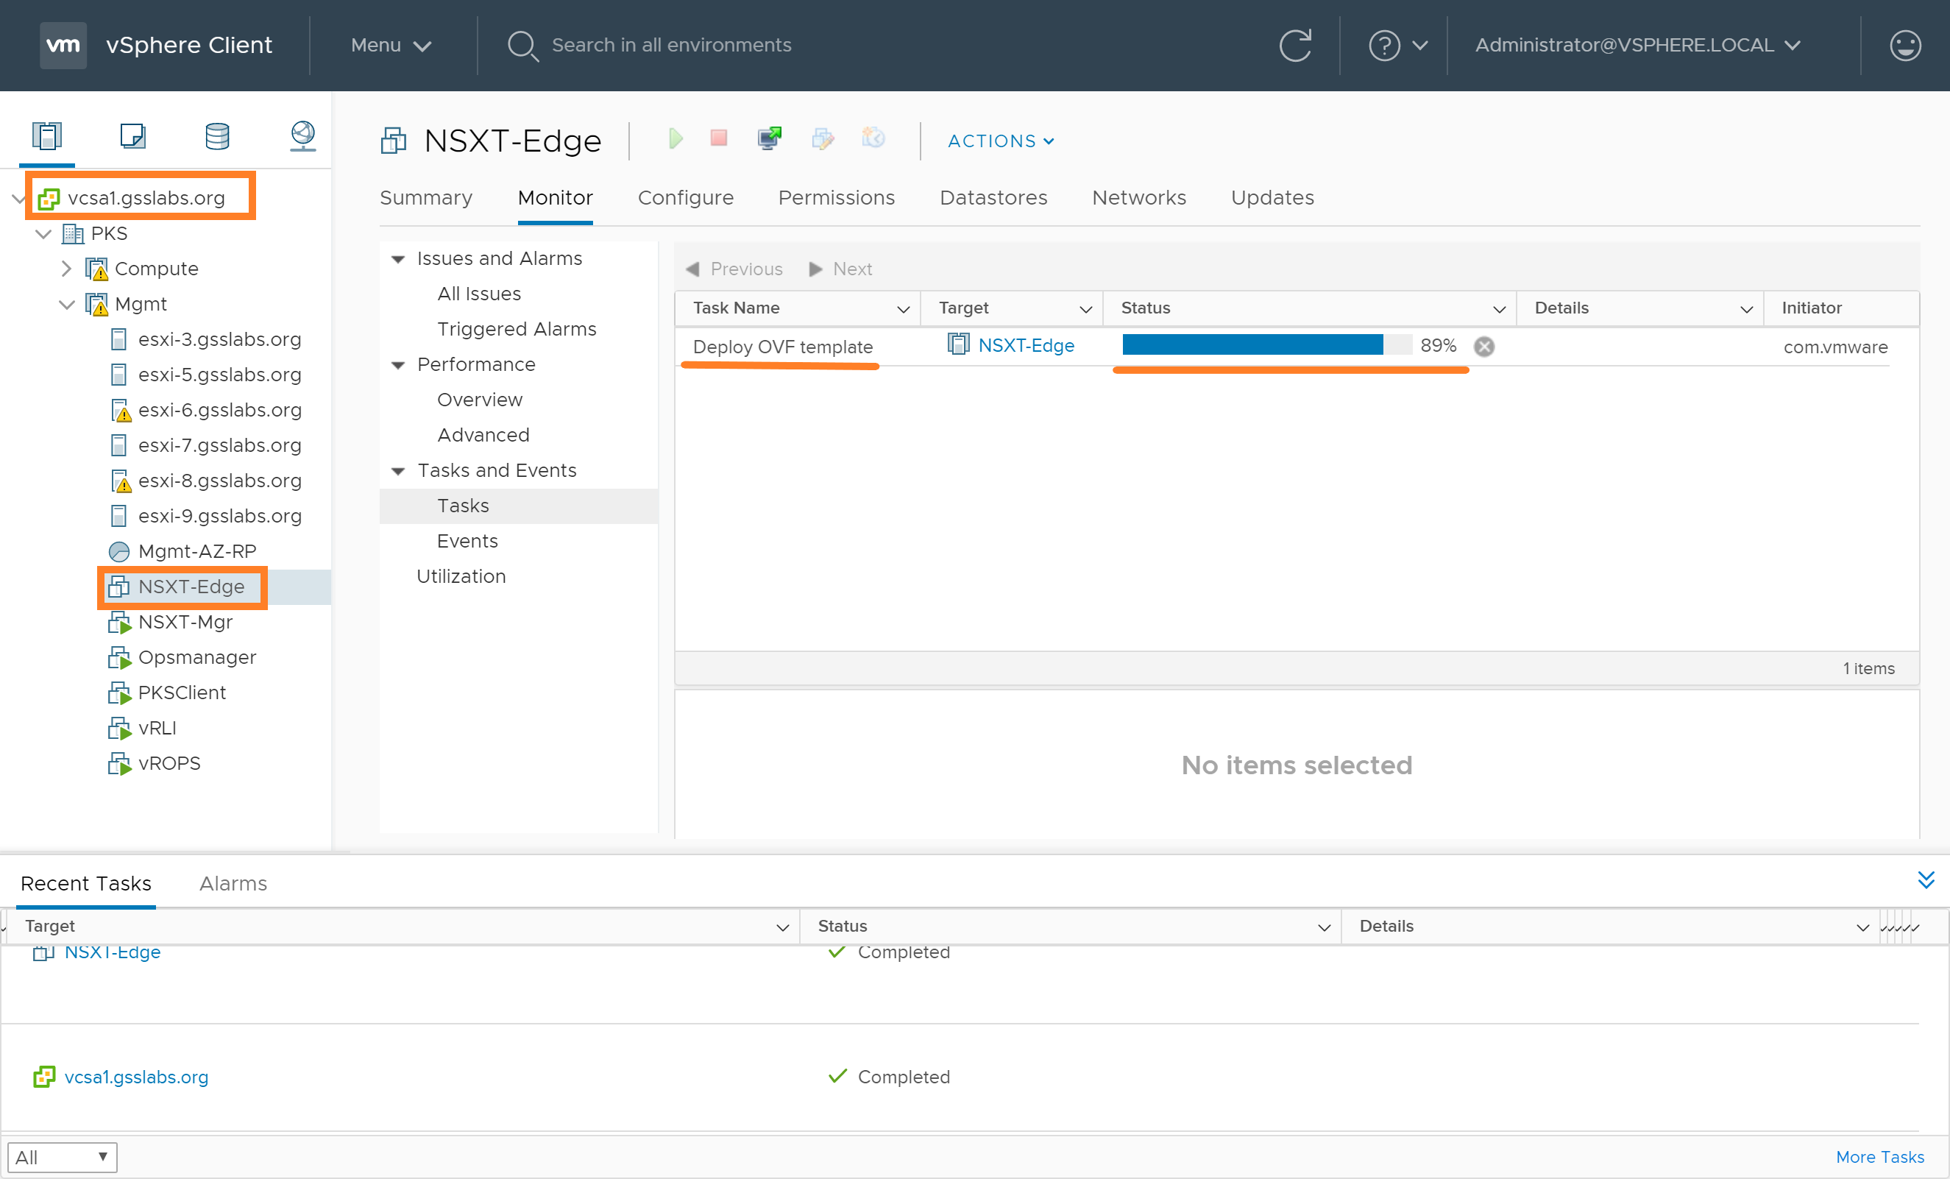
Task: Switch to the Configure tab
Action: click(x=685, y=198)
